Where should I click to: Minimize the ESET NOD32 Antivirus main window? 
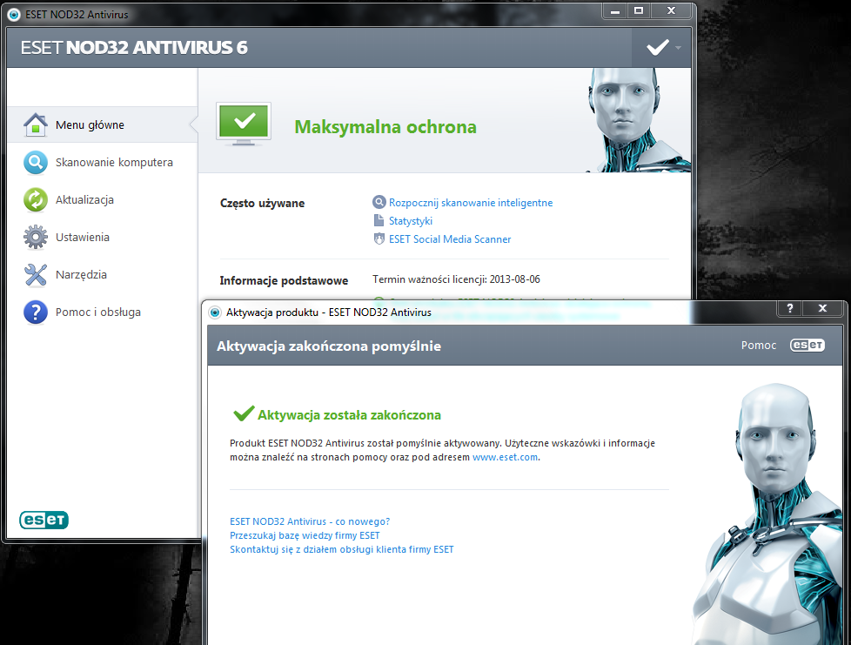[x=615, y=10]
